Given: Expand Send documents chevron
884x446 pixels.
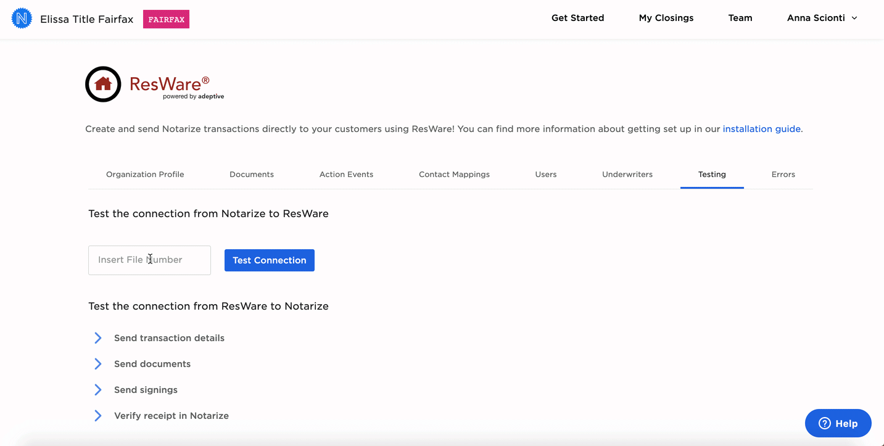Looking at the screenshot, I should pos(97,364).
